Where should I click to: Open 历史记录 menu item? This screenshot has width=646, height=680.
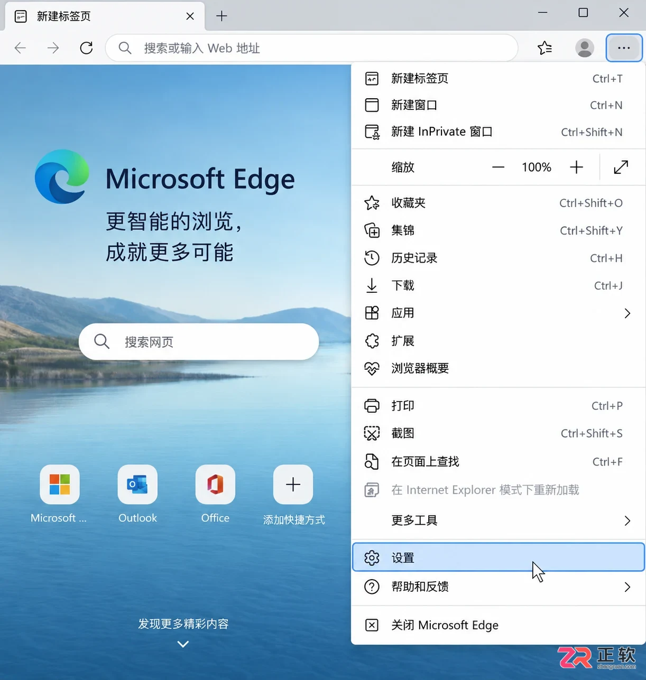coord(498,258)
